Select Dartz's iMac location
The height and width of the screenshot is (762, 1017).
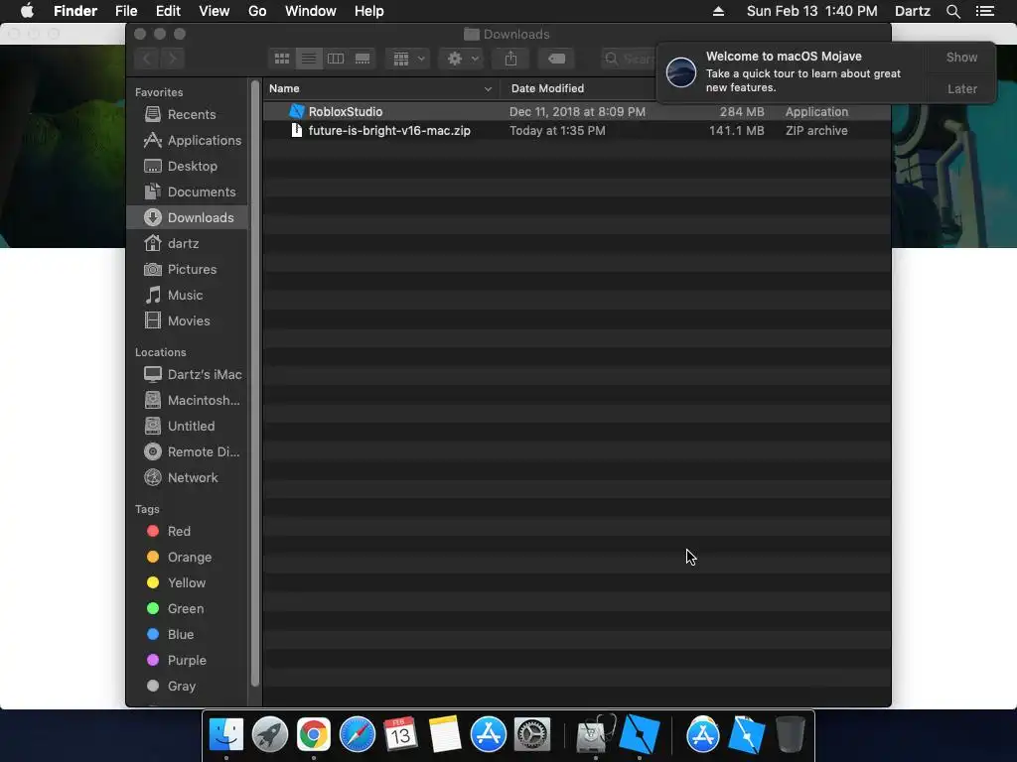(188, 374)
